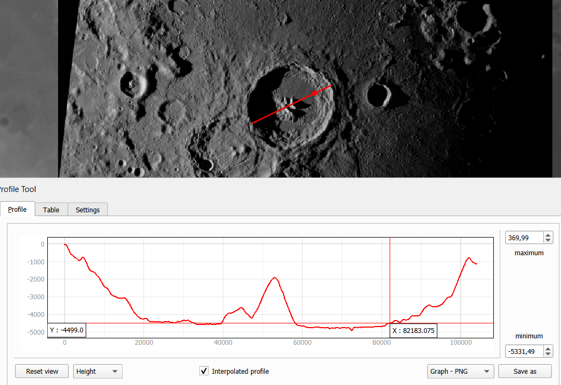The image size is (561, 385).
Task: Click the central peak of the profile curve
Action: click(275, 278)
